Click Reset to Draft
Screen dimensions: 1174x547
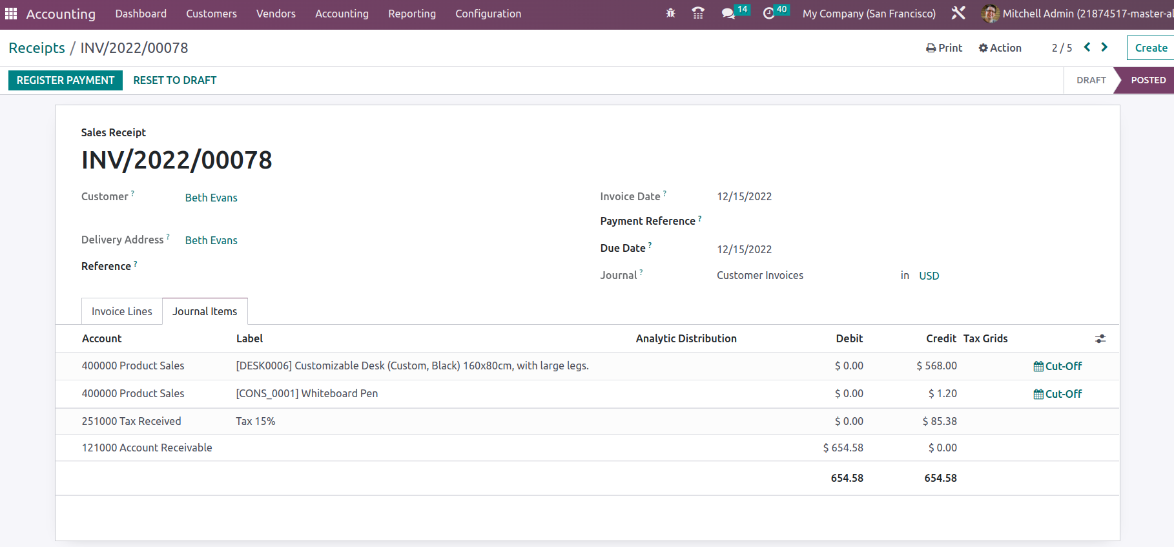(x=175, y=80)
